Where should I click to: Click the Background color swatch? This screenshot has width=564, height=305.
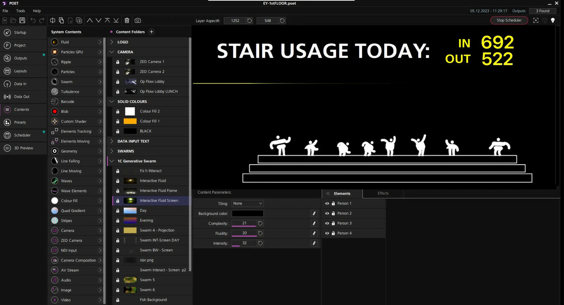pos(248,213)
